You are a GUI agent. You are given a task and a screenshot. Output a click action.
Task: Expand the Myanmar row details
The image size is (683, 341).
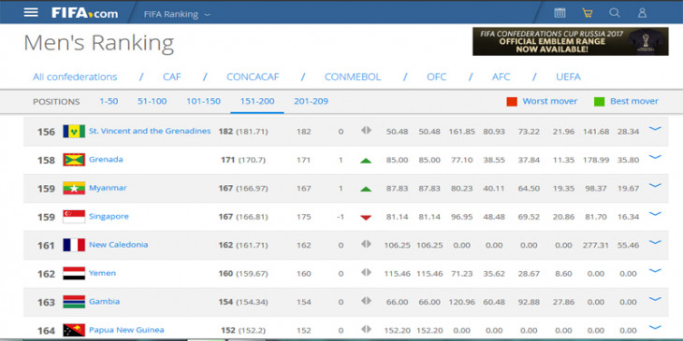pos(655,185)
